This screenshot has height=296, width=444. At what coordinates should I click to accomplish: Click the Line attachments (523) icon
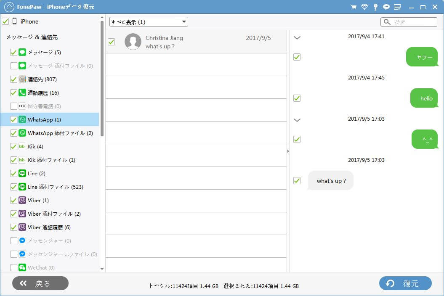coord(22,187)
